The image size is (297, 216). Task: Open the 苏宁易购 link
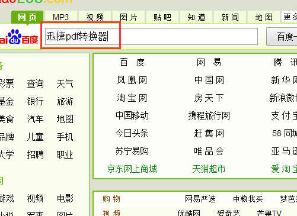pyautogui.click(x=132, y=151)
